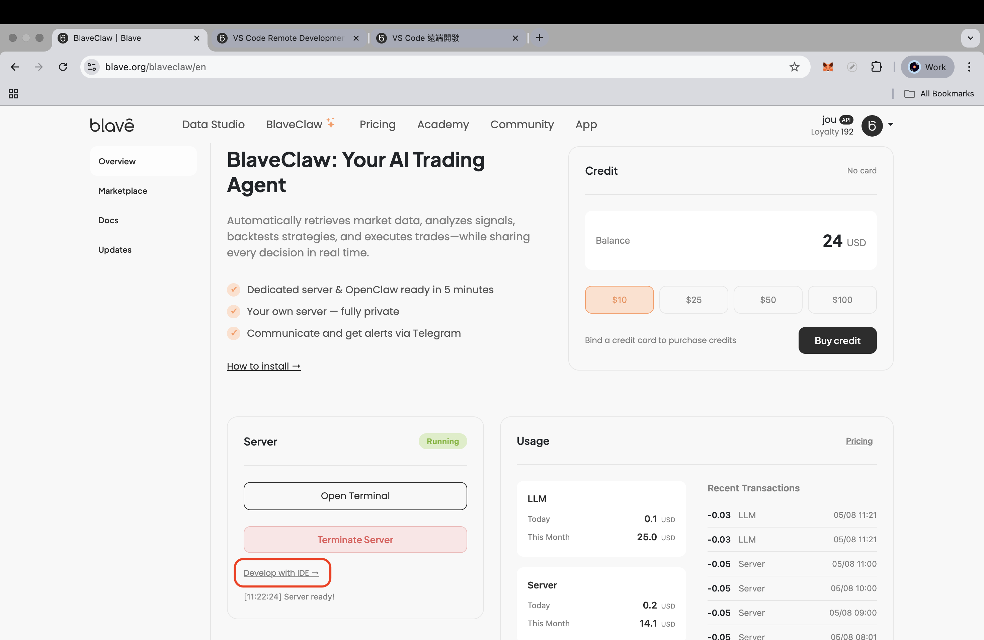This screenshot has height=640, width=984.
Task: Reload the blave.org page
Action: (63, 67)
